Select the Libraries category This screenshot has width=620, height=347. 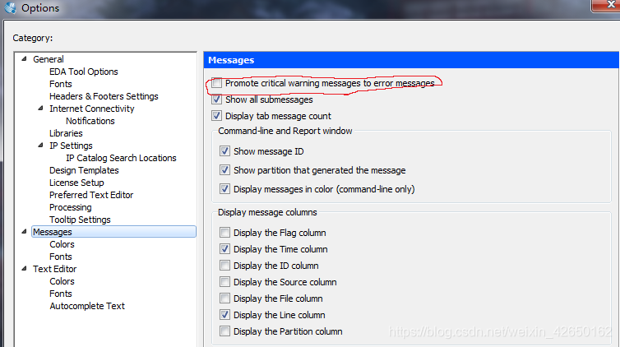point(66,133)
